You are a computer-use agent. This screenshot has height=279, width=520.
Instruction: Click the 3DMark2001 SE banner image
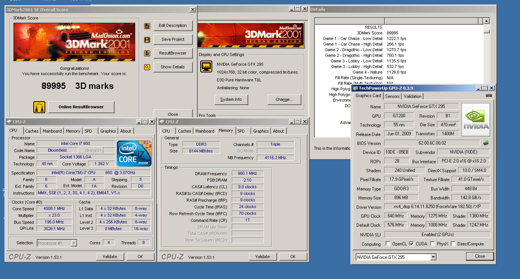74,42
